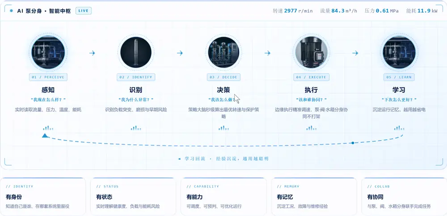Select the 02 / IDENTIFY tag
The height and width of the screenshot is (216, 447).
tap(136, 77)
